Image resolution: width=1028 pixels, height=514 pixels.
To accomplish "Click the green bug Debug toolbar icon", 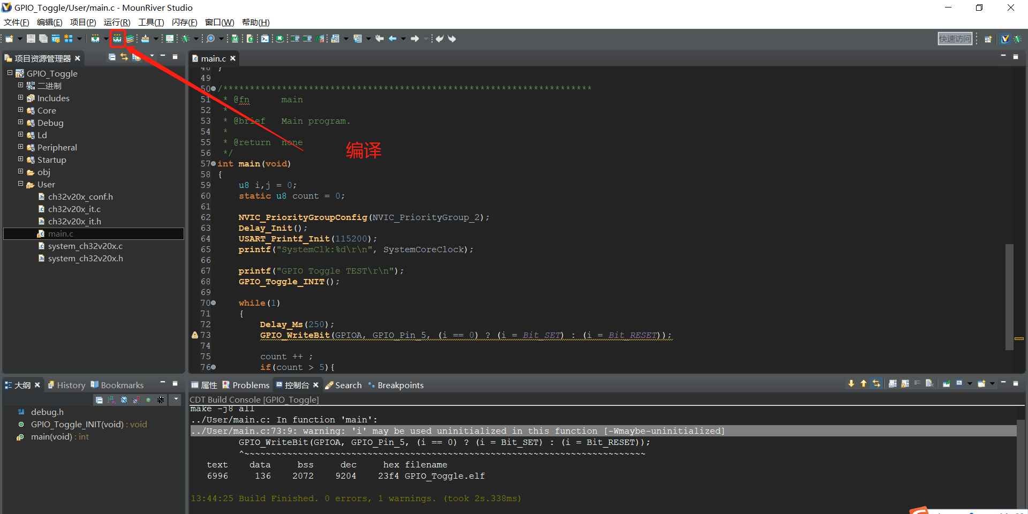I will click(x=185, y=39).
